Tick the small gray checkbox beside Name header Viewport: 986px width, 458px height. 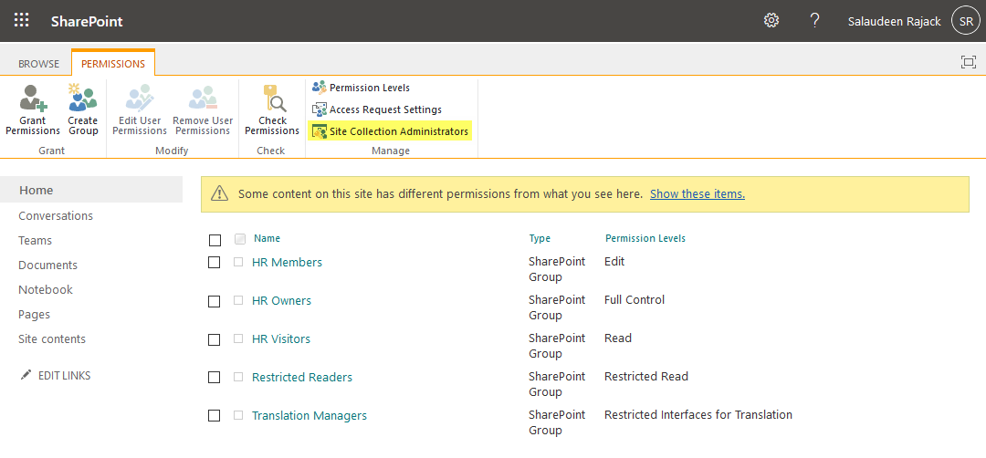[x=239, y=239]
